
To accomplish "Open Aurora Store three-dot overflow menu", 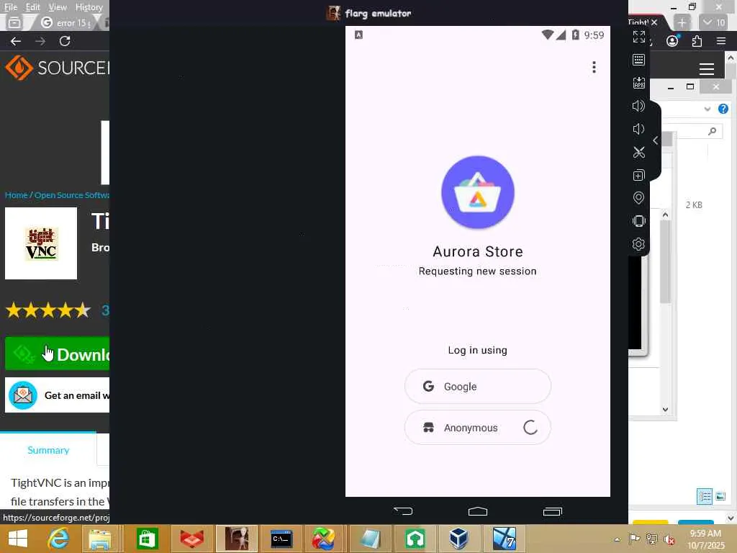I will pos(594,67).
